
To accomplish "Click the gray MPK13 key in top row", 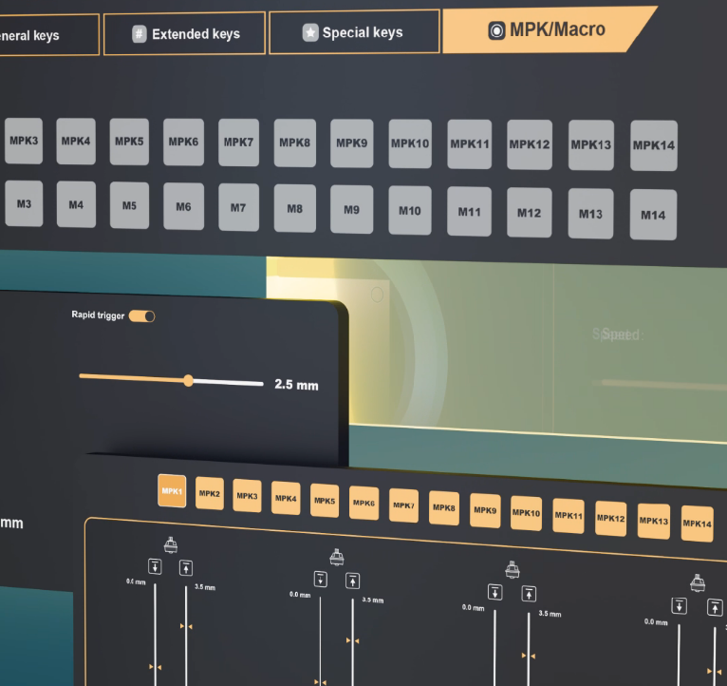I will (x=590, y=145).
